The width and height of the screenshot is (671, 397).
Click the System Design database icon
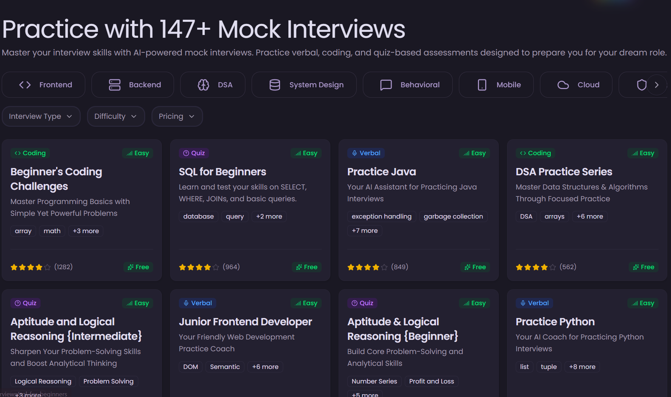274,85
